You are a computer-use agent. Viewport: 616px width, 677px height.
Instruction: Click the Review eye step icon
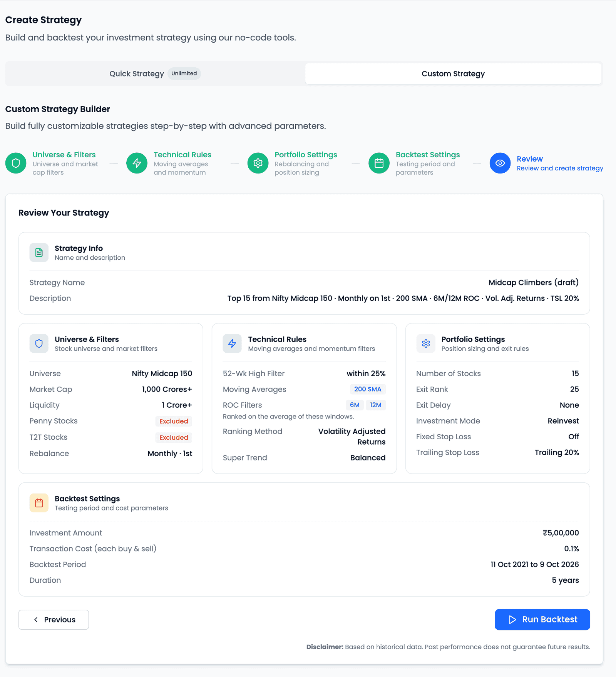coord(500,163)
